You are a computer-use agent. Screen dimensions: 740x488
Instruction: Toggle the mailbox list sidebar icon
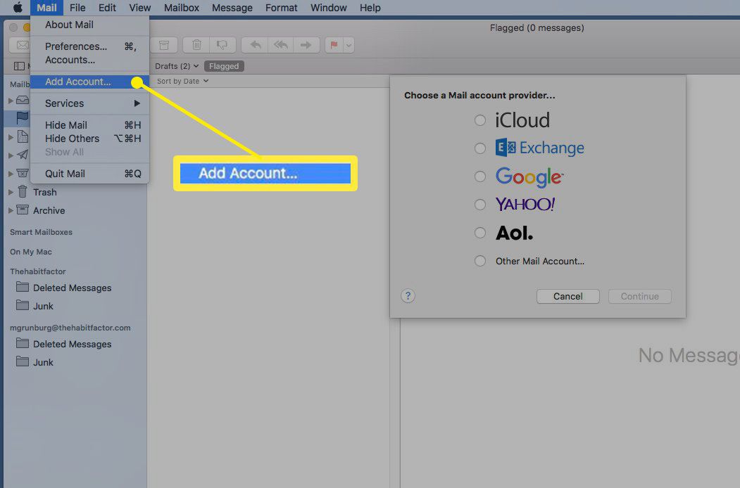(x=19, y=66)
